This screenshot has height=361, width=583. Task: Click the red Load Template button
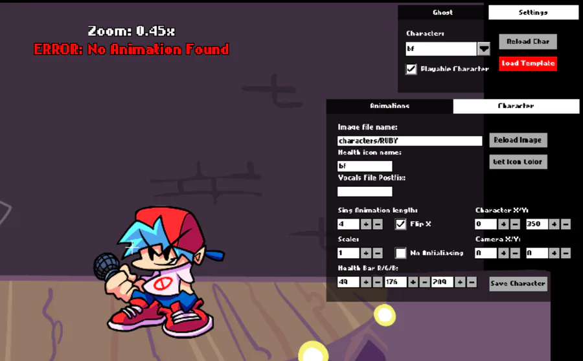pos(527,63)
